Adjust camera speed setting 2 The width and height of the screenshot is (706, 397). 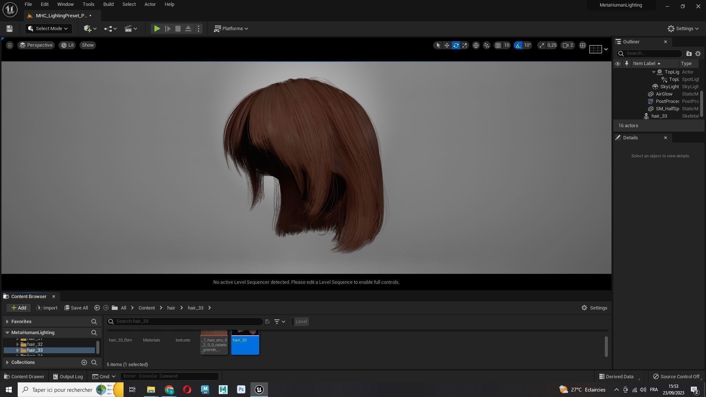[568, 45]
